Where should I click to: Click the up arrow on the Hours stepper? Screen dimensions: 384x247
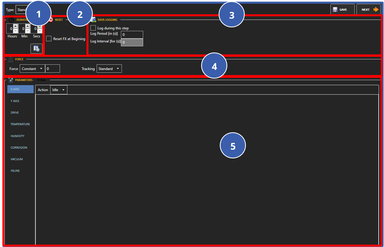15,26
